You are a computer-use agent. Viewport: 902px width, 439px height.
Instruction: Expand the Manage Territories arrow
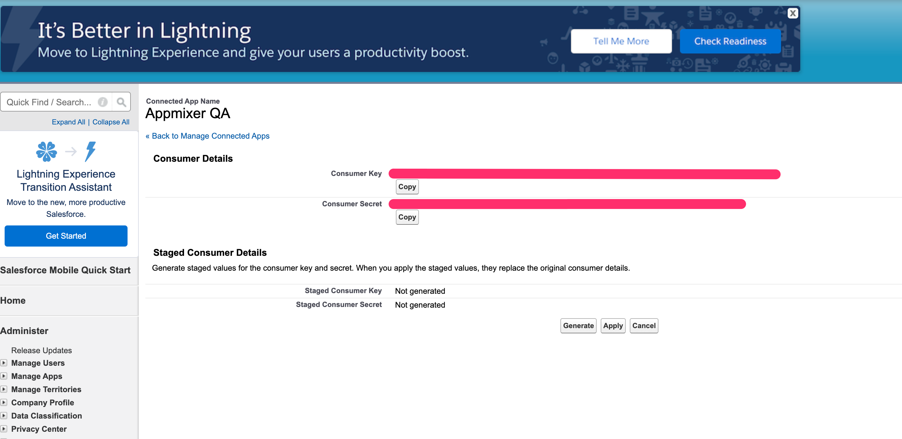pos(4,389)
